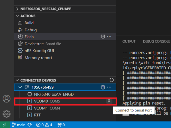Synchronize changes using status bar sync icon
The height and width of the screenshot is (128, 171).
click(x=29, y=125)
